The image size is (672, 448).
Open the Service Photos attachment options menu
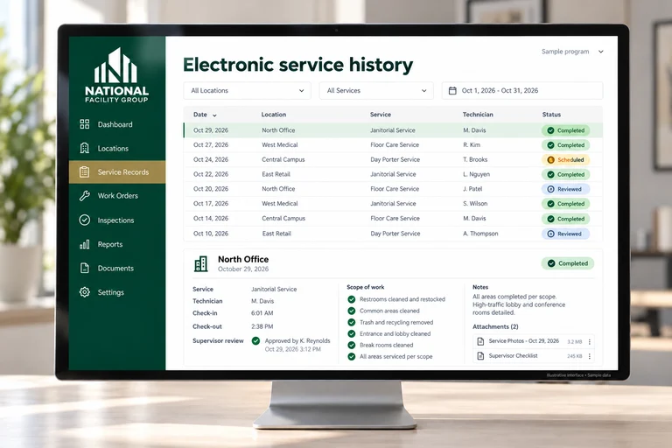[x=590, y=341]
